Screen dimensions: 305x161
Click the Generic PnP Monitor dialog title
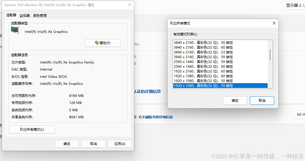tap(49, 5)
